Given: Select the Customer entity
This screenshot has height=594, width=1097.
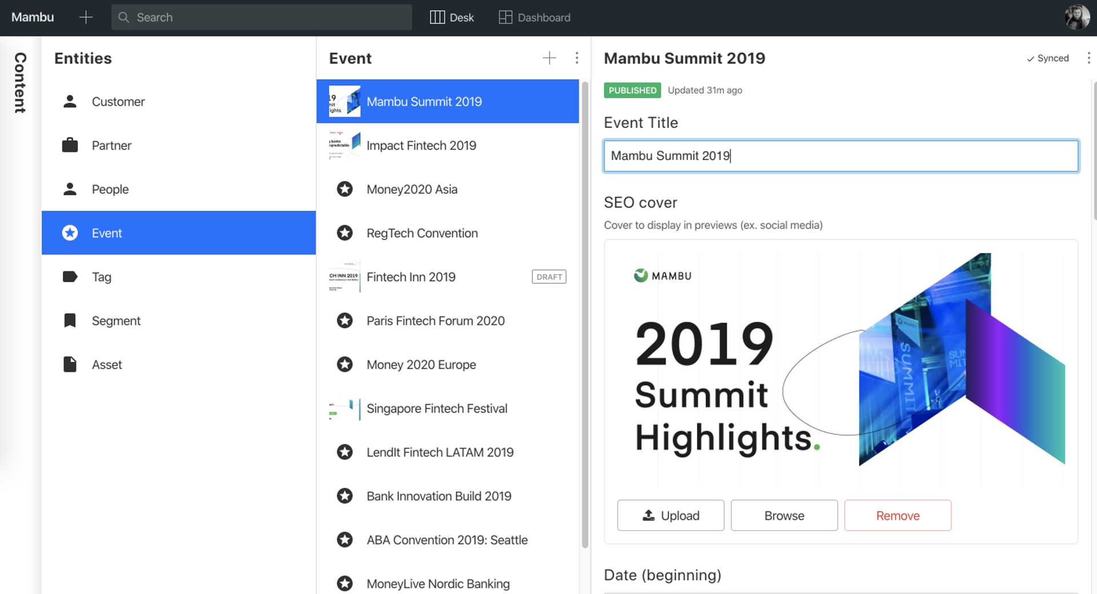Looking at the screenshot, I should [179, 102].
